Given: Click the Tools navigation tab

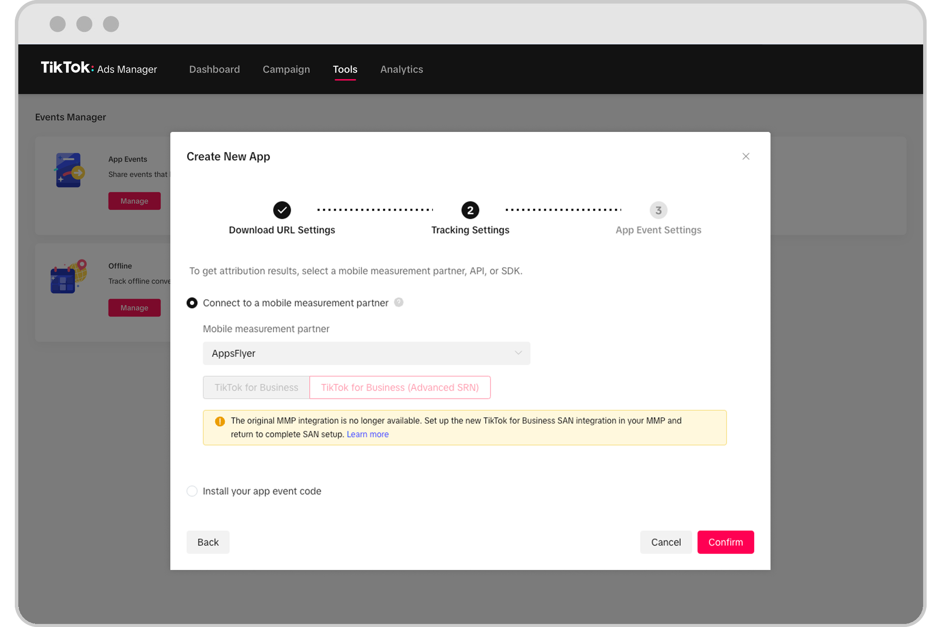Looking at the screenshot, I should pos(345,69).
